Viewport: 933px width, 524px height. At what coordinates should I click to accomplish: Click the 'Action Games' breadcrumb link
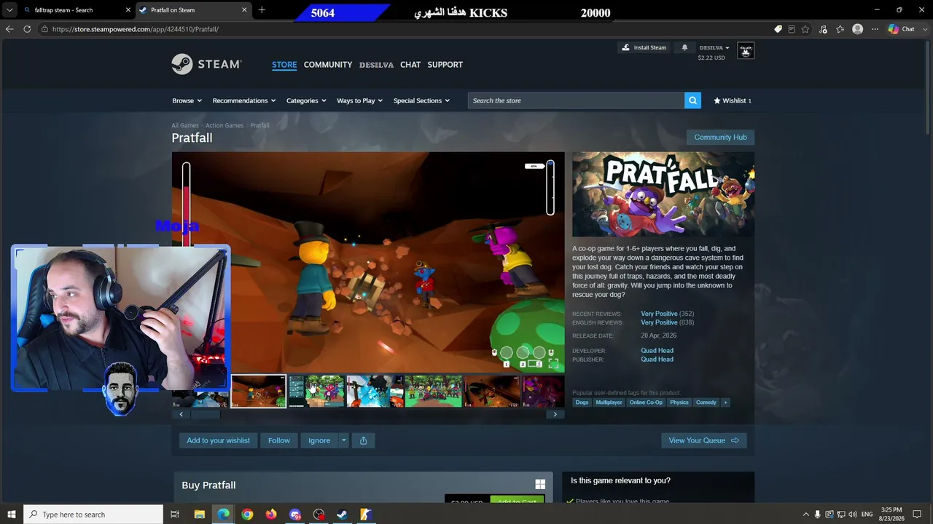click(x=225, y=125)
